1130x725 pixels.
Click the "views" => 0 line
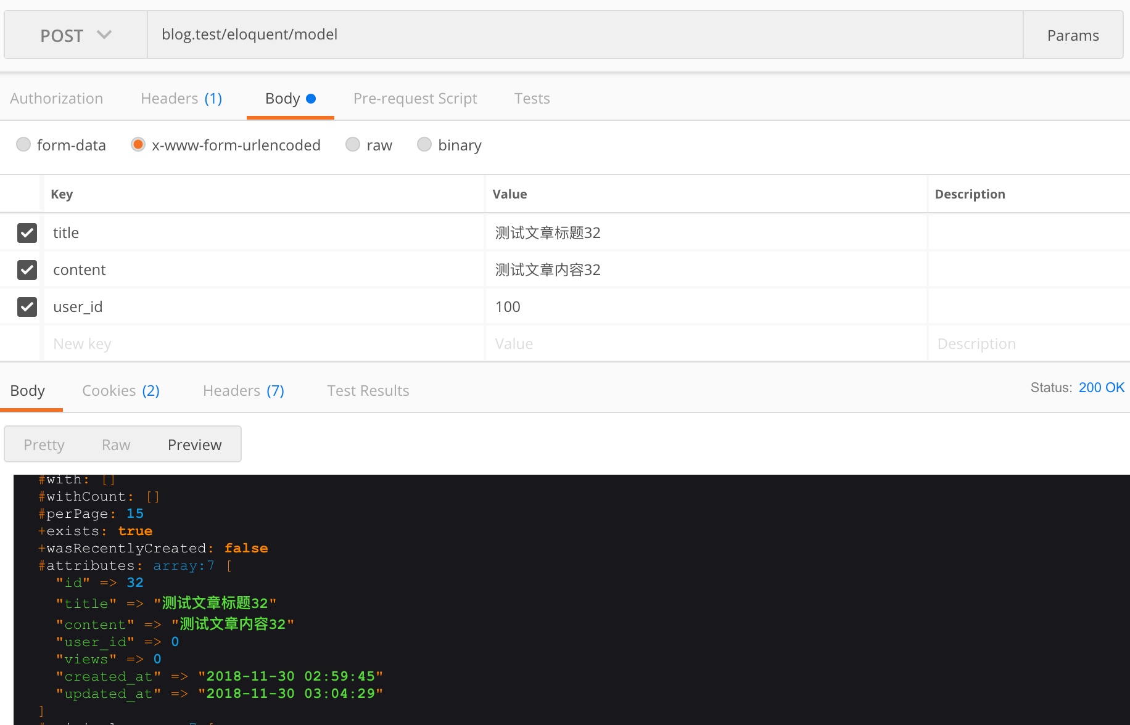(x=109, y=659)
